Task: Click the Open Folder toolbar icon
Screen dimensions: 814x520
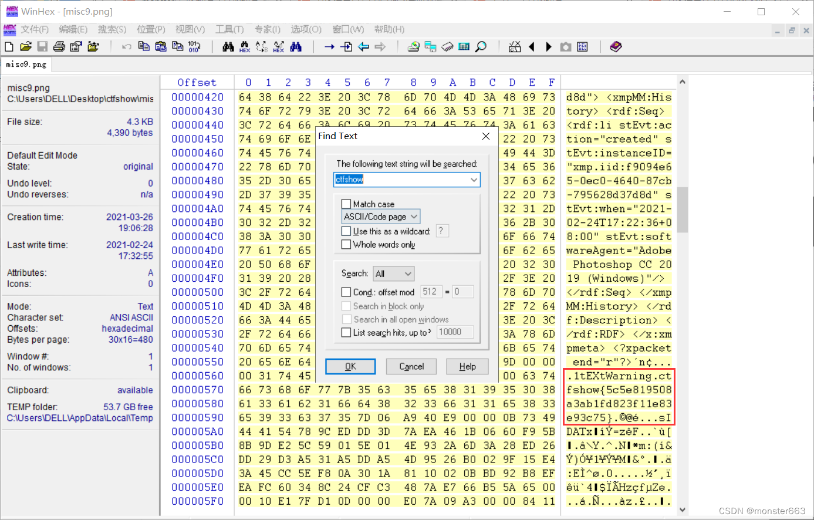Action: (93, 46)
